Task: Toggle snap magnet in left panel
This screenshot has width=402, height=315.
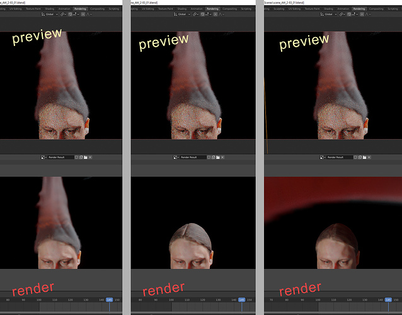Action: pyautogui.click(x=70, y=14)
